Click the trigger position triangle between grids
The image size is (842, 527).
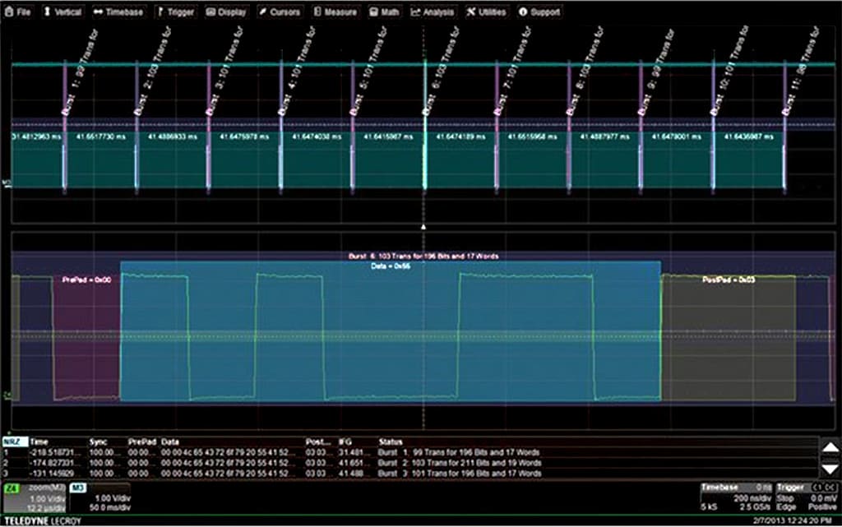coord(423,227)
